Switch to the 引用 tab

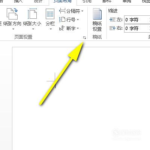pyautogui.click(x=87, y=1)
